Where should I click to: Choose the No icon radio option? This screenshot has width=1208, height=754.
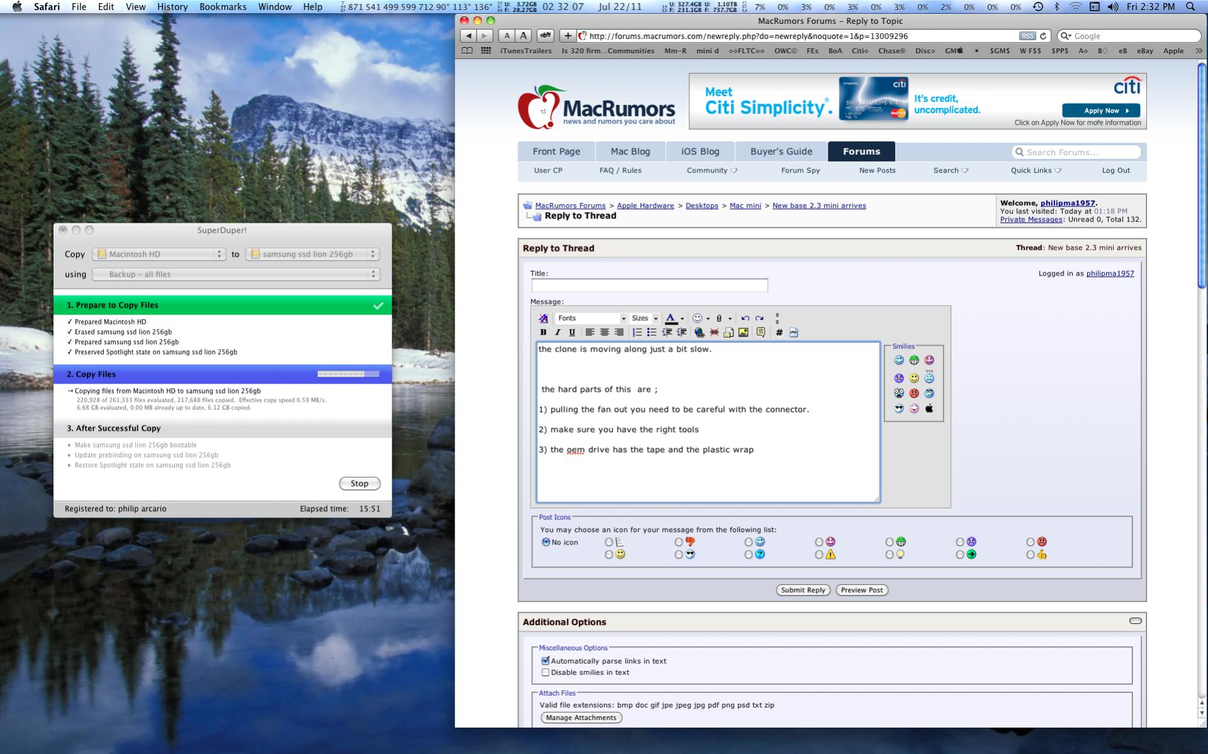tap(546, 542)
